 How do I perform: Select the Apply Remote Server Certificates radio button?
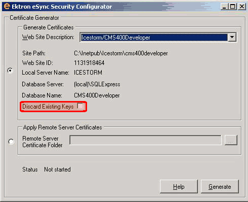tap(11, 142)
